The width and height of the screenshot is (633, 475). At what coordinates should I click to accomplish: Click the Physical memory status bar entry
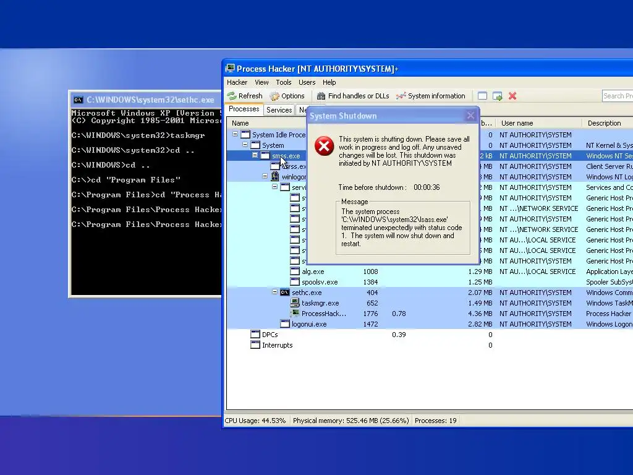coord(351,421)
